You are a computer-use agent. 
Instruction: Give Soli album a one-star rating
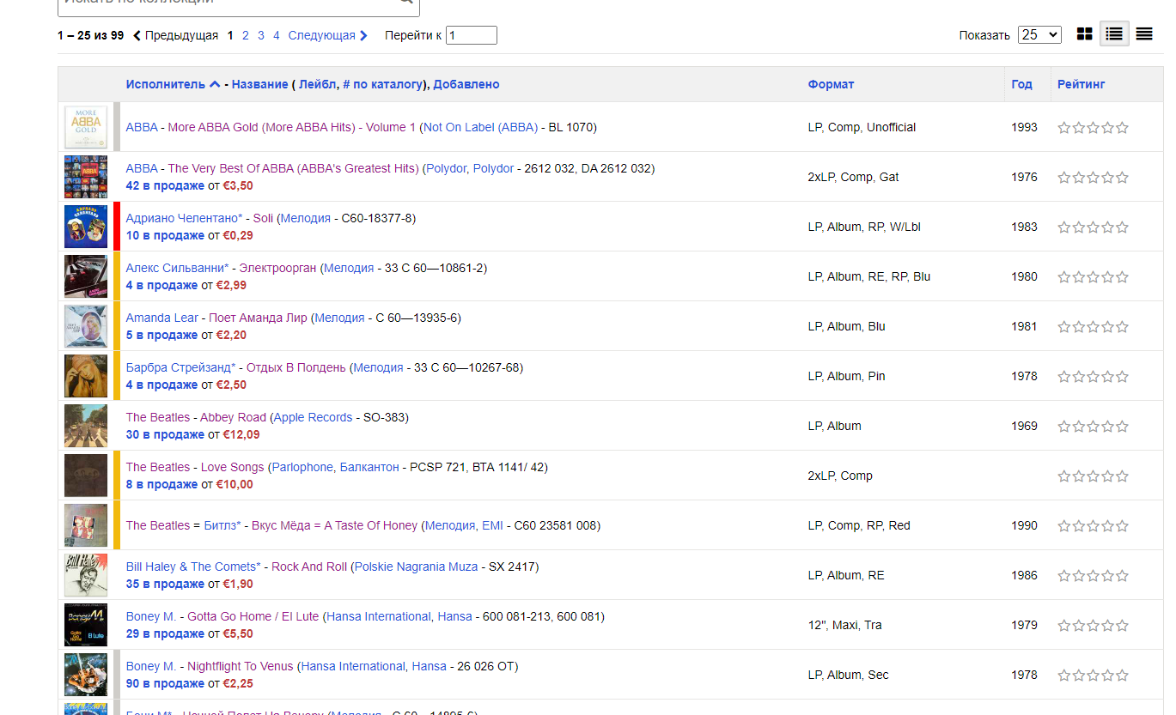point(1064,227)
